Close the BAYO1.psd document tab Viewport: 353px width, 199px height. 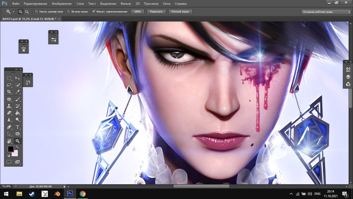click(x=59, y=19)
